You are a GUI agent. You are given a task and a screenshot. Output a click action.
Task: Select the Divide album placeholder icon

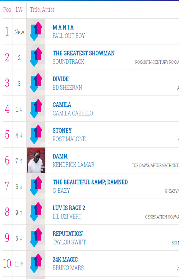pos(36,83)
